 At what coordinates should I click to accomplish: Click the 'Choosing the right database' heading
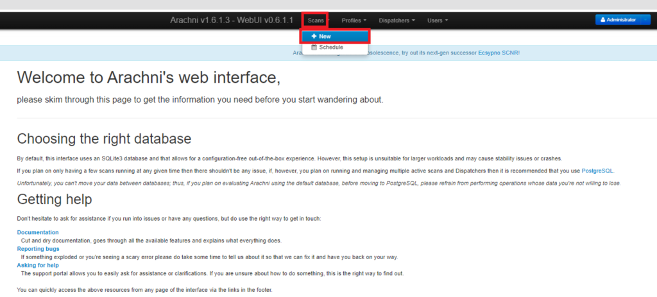104,139
